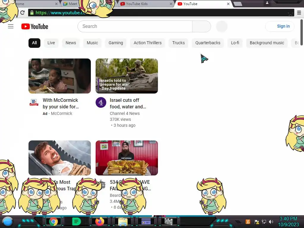
Task: Open the Action Center flag icon
Action: (257, 222)
